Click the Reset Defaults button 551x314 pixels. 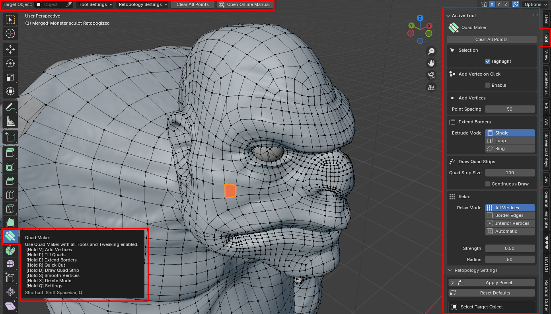tap(492, 293)
